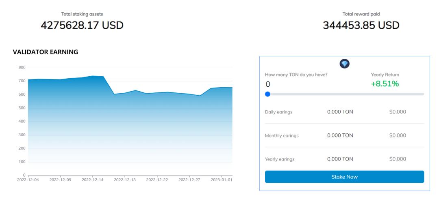Screen dimensions: 439x197
Task: Click the +8.51% yearly return value
Action: point(385,84)
